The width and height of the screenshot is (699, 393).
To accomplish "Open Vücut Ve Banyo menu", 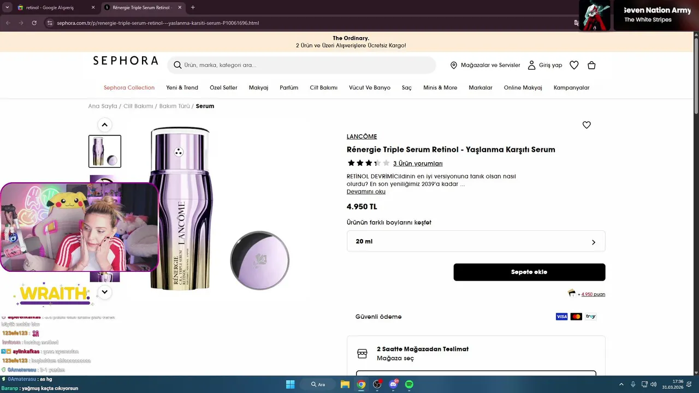I will click(370, 87).
